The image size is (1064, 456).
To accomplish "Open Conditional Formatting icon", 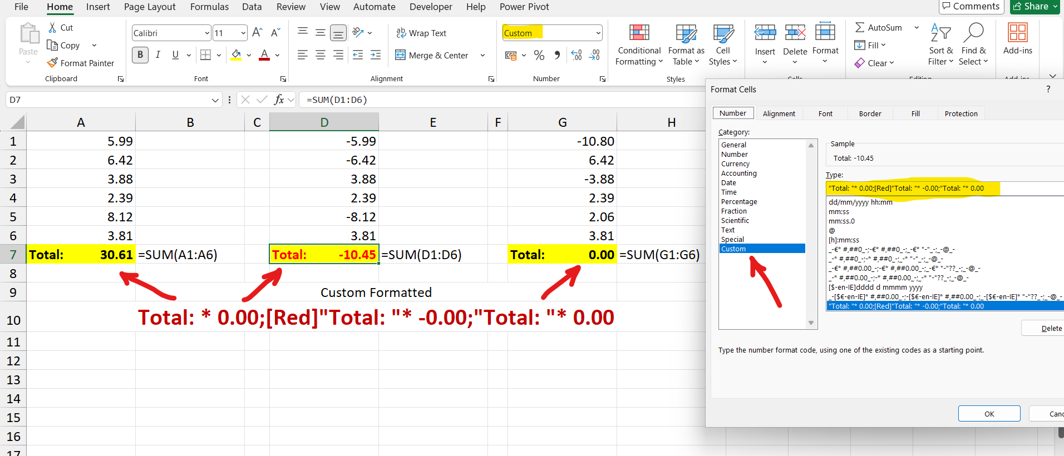I will point(639,33).
